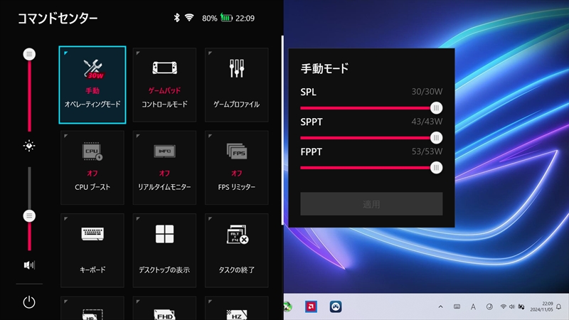The width and height of the screenshot is (569, 320).
Task: Click the corner arrow on Game Profile tile
Action: (x=210, y=53)
